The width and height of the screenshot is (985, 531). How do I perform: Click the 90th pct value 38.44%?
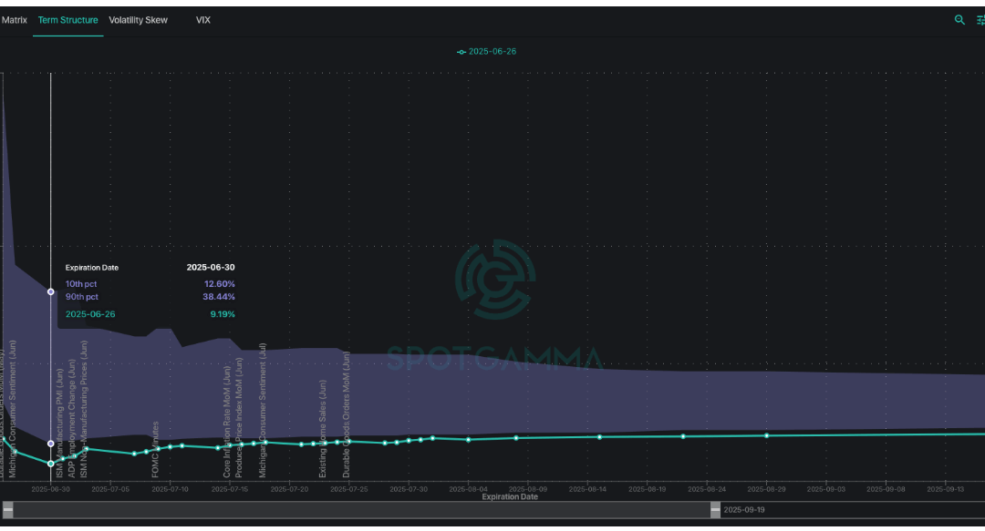(221, 298)
